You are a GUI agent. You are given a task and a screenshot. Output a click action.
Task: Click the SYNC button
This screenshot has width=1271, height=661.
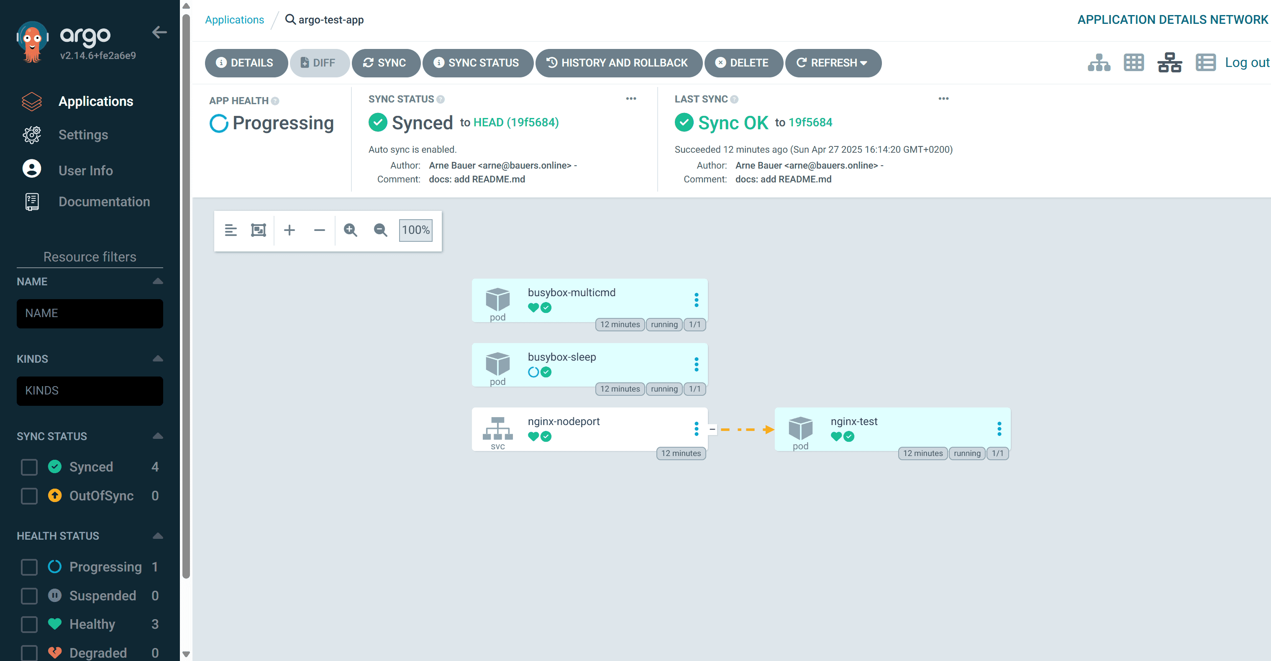[385, 63]
